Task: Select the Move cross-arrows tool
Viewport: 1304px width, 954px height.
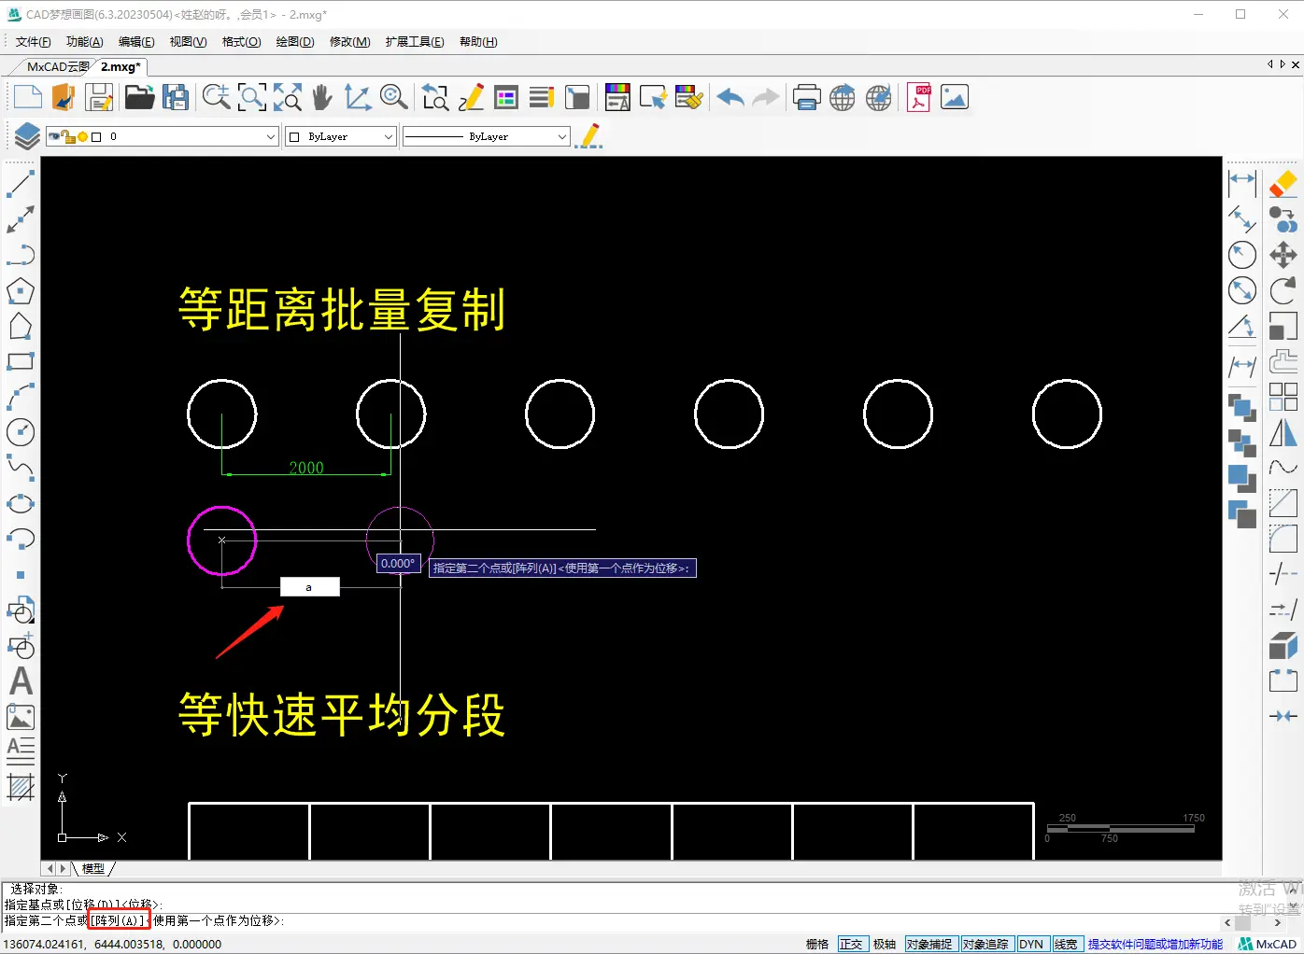Action: [x=1283, y=255]
